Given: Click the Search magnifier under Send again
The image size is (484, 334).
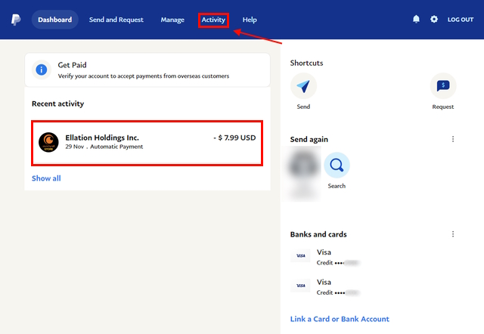Looking at the screenshot, I should pyautogui.click(x=337, y=165).
